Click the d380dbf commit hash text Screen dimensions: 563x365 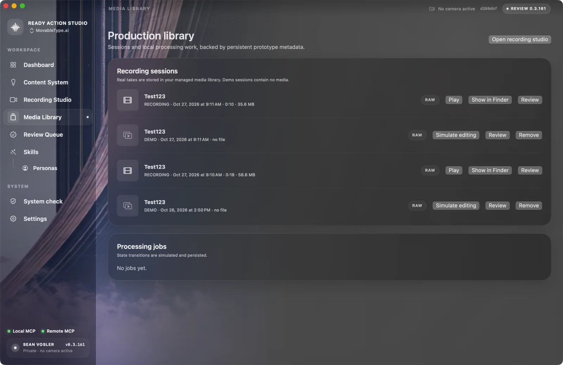click(x=488, y=9)
